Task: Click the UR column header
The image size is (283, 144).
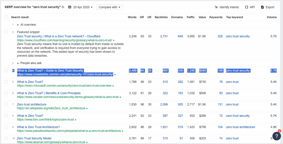Action: pyautogui.click(x=149, y=17)
